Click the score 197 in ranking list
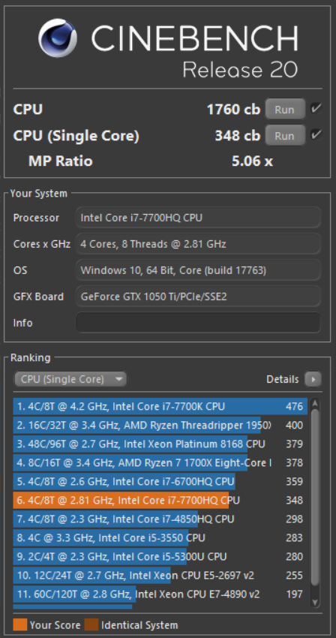Screen dimensions: 336x638 [x=294, y=594]
